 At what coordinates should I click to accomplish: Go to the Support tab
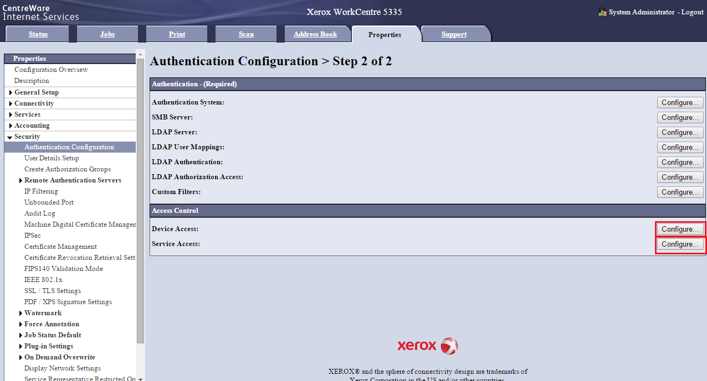click(454, 34)
